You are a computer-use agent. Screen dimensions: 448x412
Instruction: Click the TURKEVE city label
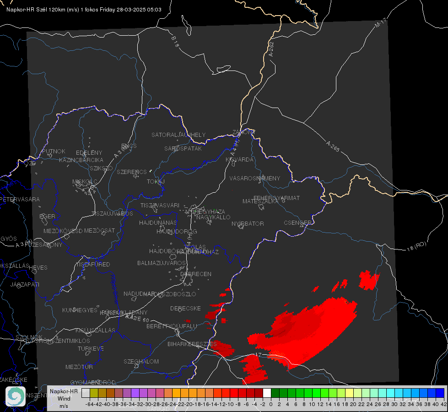[91, 348]
